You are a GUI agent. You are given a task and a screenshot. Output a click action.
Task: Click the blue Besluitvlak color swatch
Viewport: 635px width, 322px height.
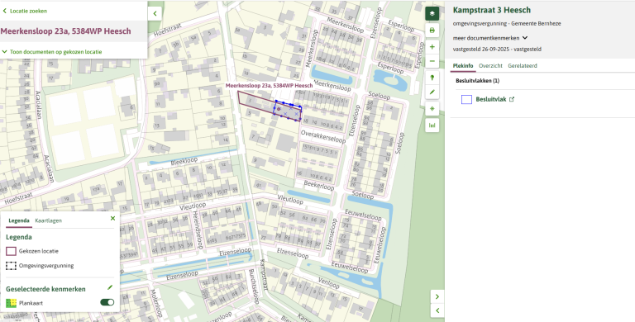point(466,100)
